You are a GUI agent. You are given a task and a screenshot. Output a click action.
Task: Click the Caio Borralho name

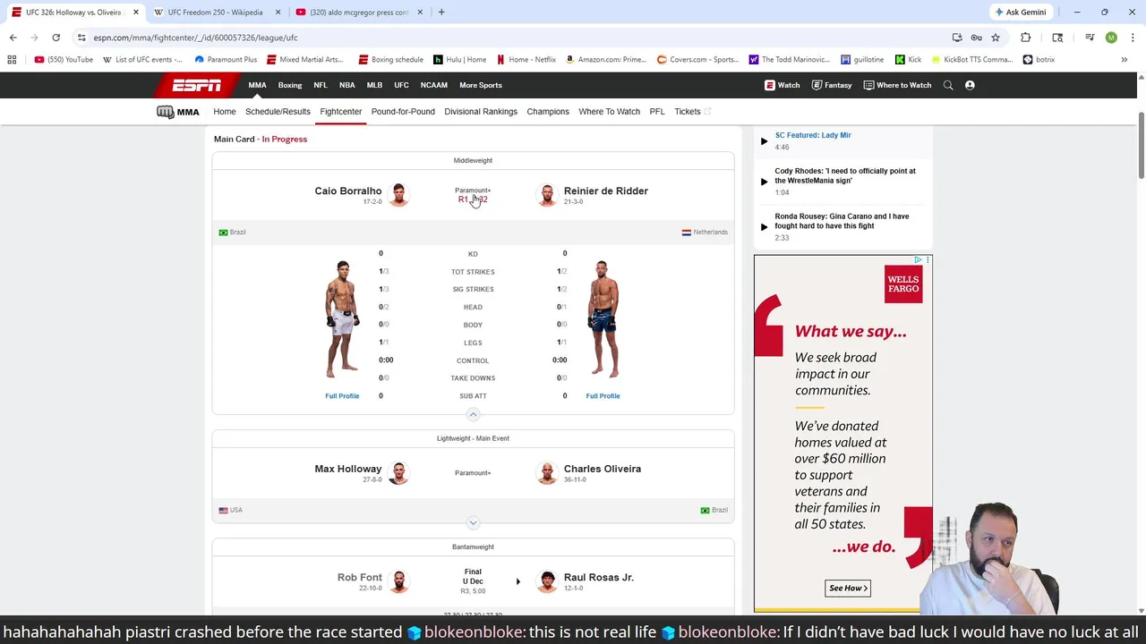pos(348,191)
